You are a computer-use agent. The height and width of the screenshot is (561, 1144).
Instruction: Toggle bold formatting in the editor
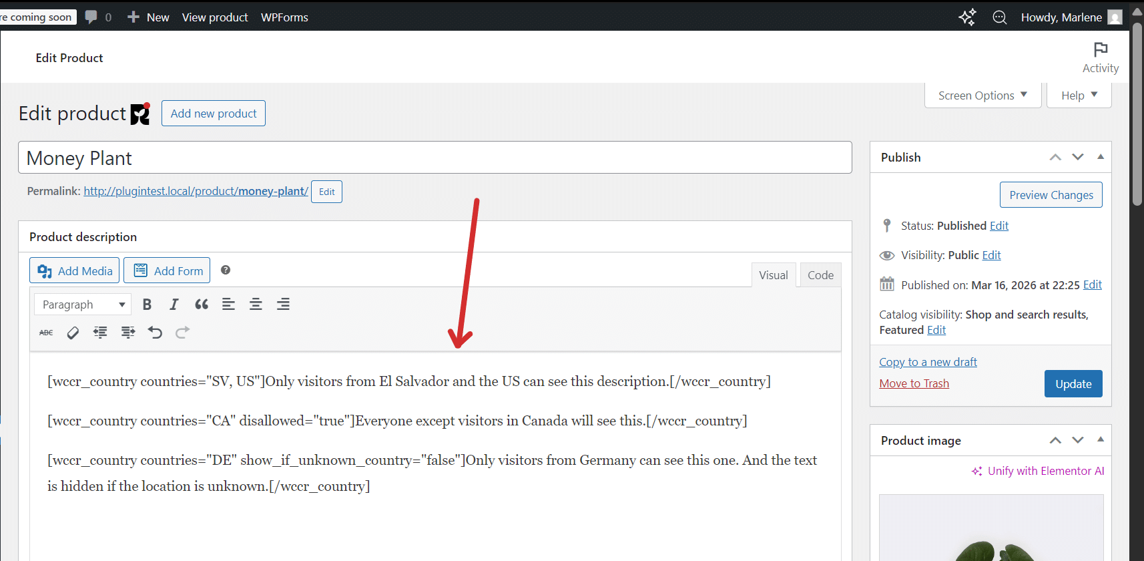click(x=148, y=305)
